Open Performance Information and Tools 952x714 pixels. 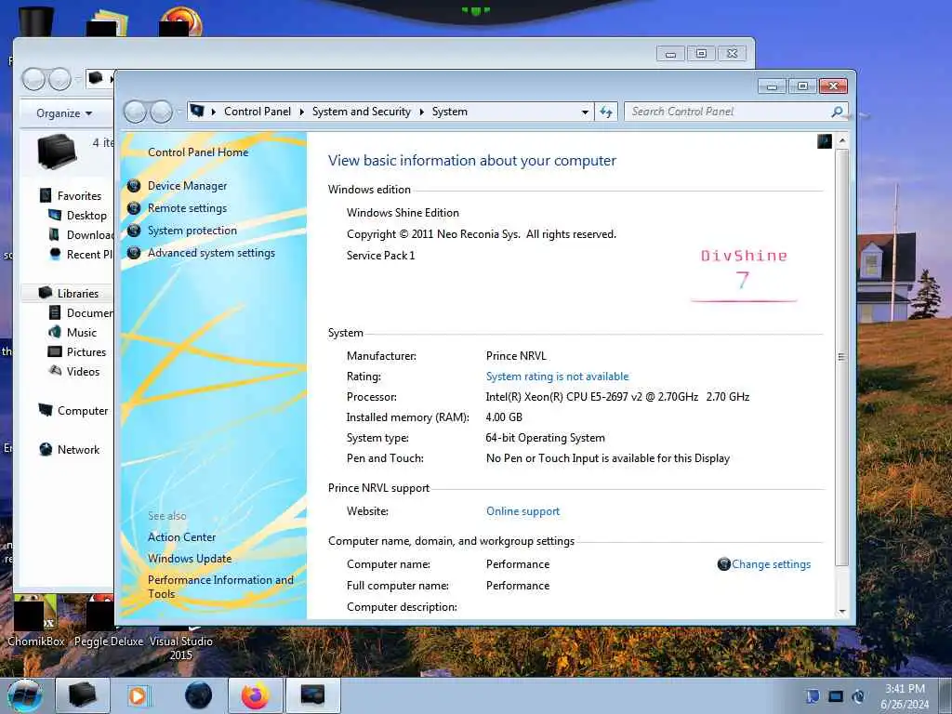tap(220, 588)
